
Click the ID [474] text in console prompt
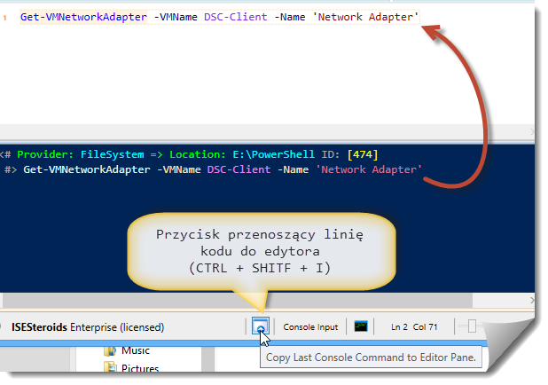pyautogui.click(x=348, y=153)
